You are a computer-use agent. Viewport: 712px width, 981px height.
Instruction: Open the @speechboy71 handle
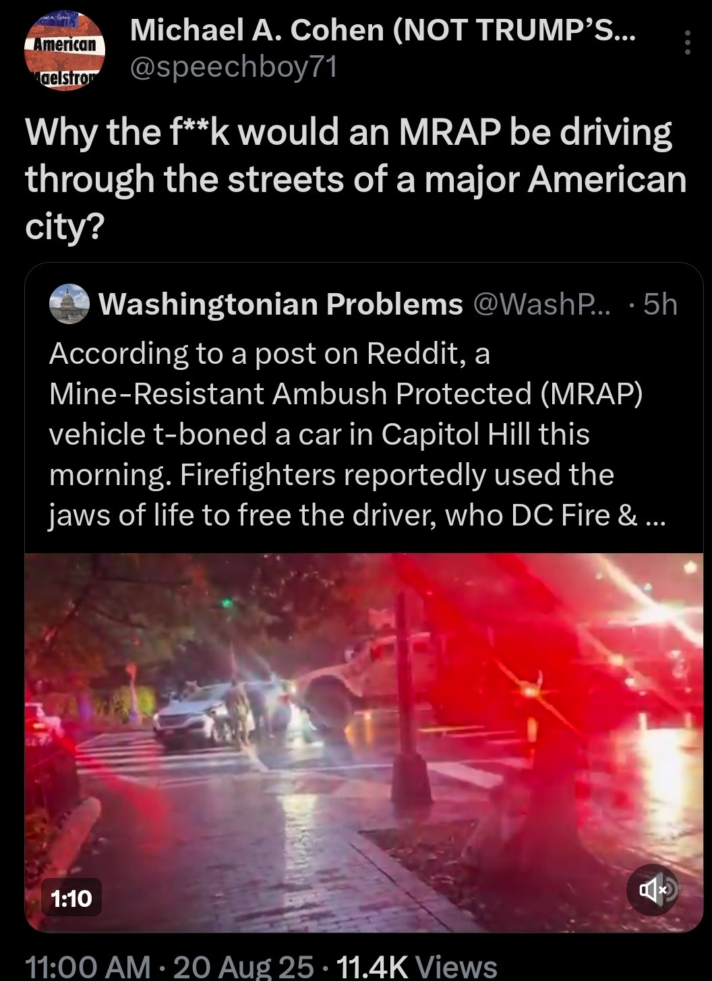(x=233, y=67)
